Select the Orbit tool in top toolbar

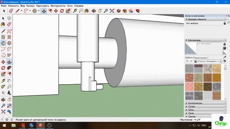pos(93,11)
